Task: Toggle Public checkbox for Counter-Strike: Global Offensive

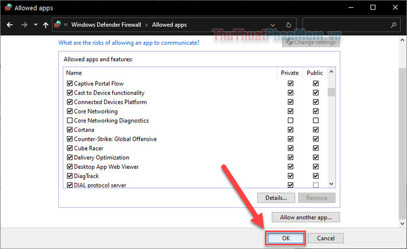Action: (316, 139)
